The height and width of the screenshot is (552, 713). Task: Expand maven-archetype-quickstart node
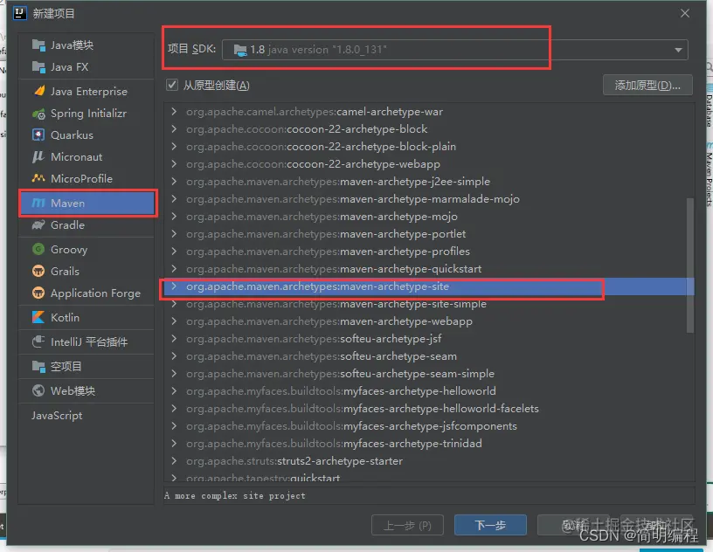[174, 269]
